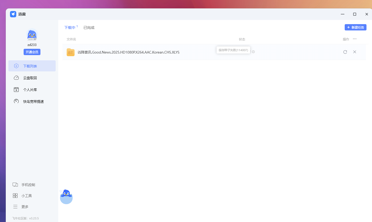This screenshot has height=222, width=372.
Task: Select 下载列表 in the sidebar
Action: point(32,66)
